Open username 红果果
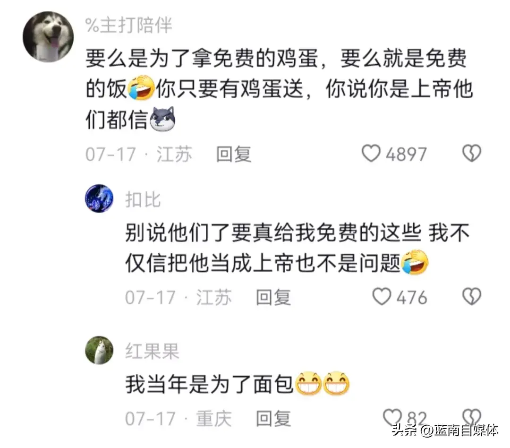This screenshot has width=510, height=448. coord(152,351)
